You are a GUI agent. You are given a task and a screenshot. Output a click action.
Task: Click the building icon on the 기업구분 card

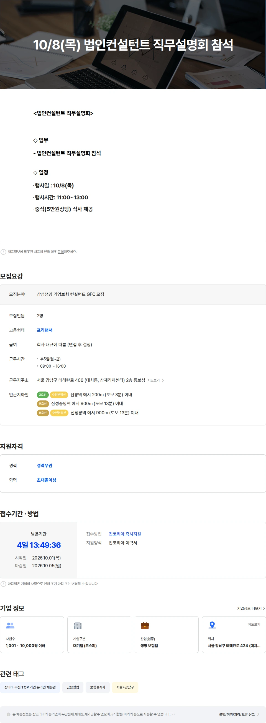coord(78,625)
